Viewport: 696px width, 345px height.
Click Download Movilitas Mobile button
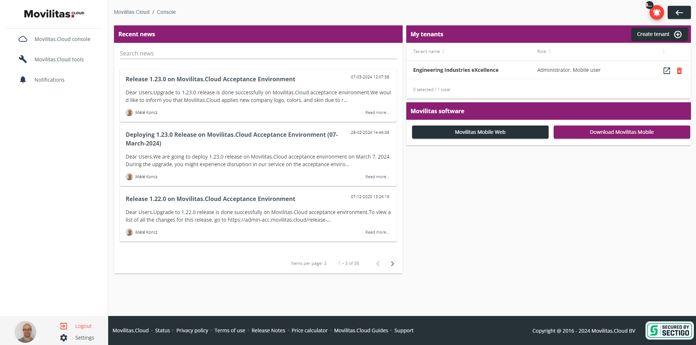point(622,132)
